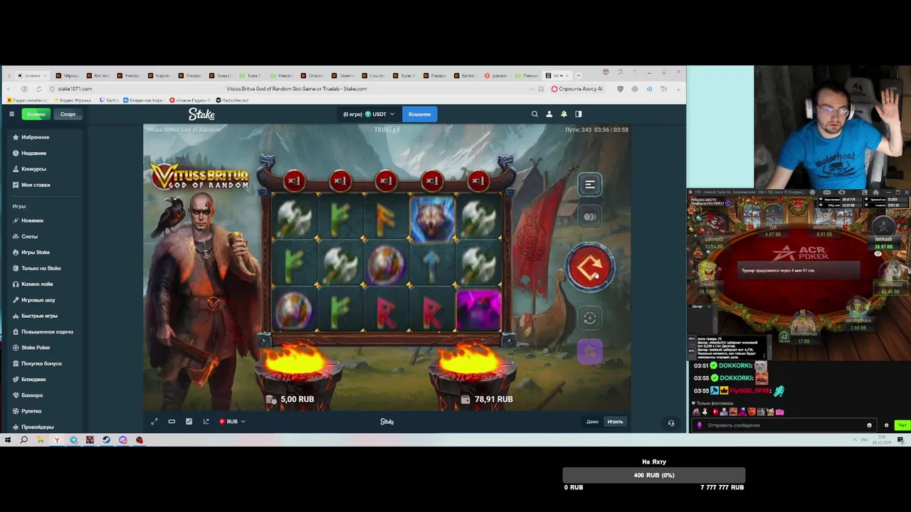Viewport: 911px width, 512px height.
Task: Open the Быстрые игры sidebar item
Action: point(38,316)
